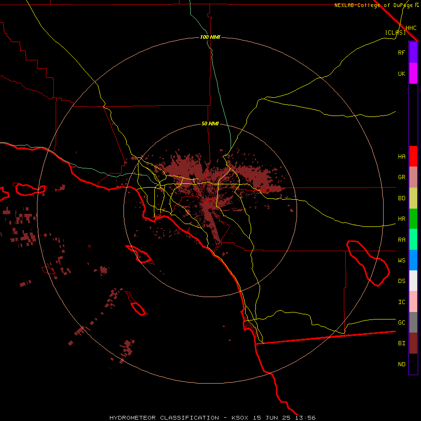Click the GC gray legend swatch
The image size is (421, 421).
(413, 322)
